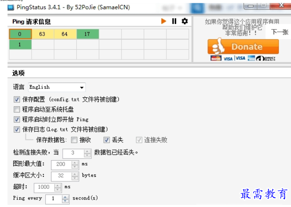Start pinging with the orange play icon
The width and height of the screenshot is (291, 207).
click(x=164, y=21)
